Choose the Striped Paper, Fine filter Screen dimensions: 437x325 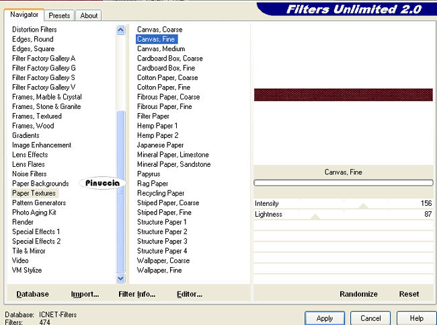[164, 213]
